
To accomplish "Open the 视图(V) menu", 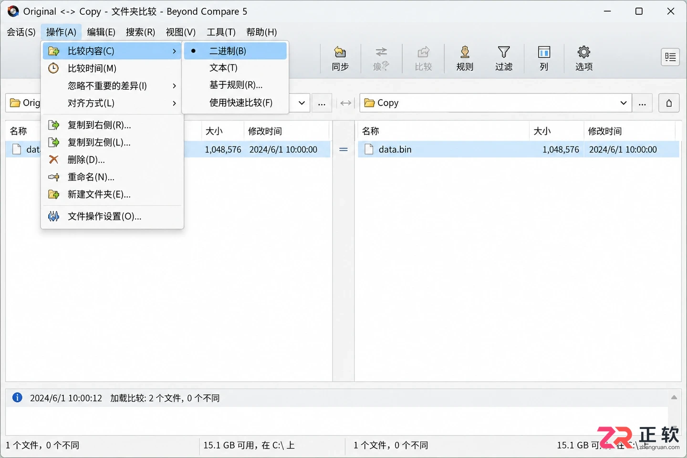I will (x=180, y=32).
